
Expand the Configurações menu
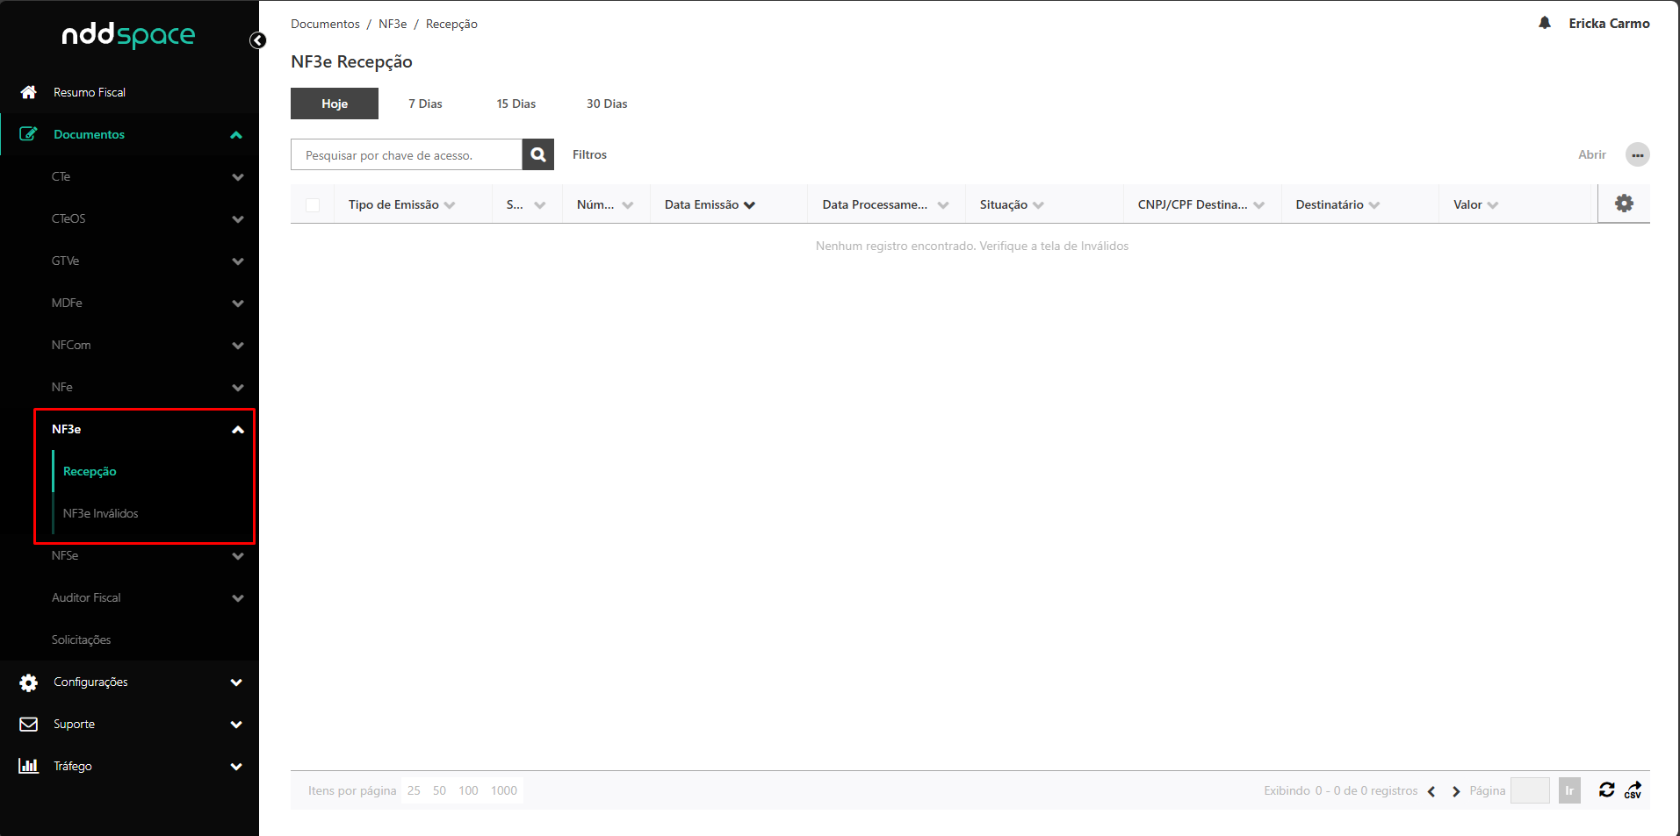(x=235, y=682)
